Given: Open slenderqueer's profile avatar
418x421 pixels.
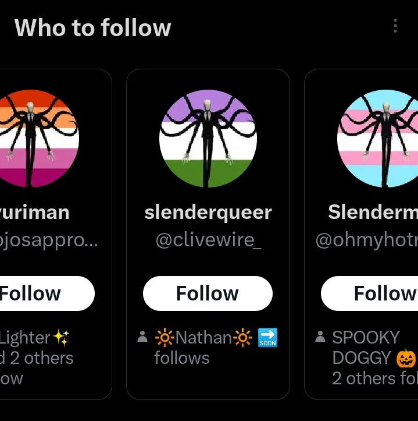Looking at the screenshot, I should point(208,139).
